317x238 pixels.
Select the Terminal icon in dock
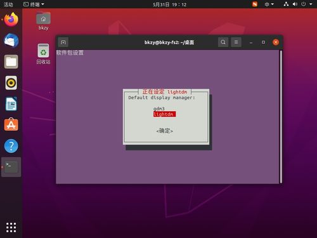(11, 167)
